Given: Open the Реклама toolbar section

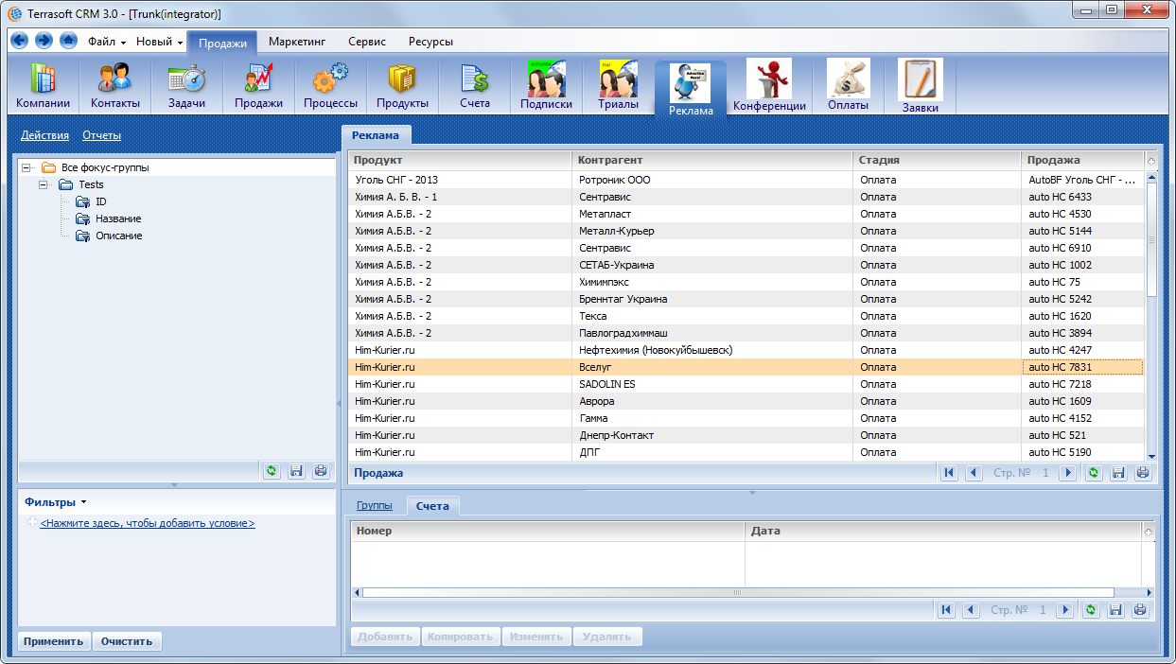Looking at the screenshot, I should pyautogui.click(x=691, y=91).
